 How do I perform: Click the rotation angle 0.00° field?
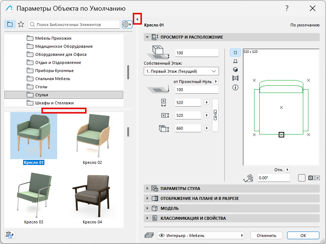[x=274, y=178]
